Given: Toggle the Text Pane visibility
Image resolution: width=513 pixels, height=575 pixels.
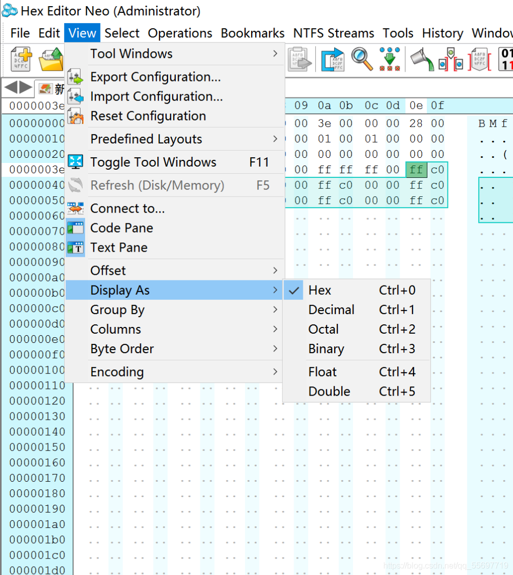Looking at the screenshot, I should tap(175, 248).
